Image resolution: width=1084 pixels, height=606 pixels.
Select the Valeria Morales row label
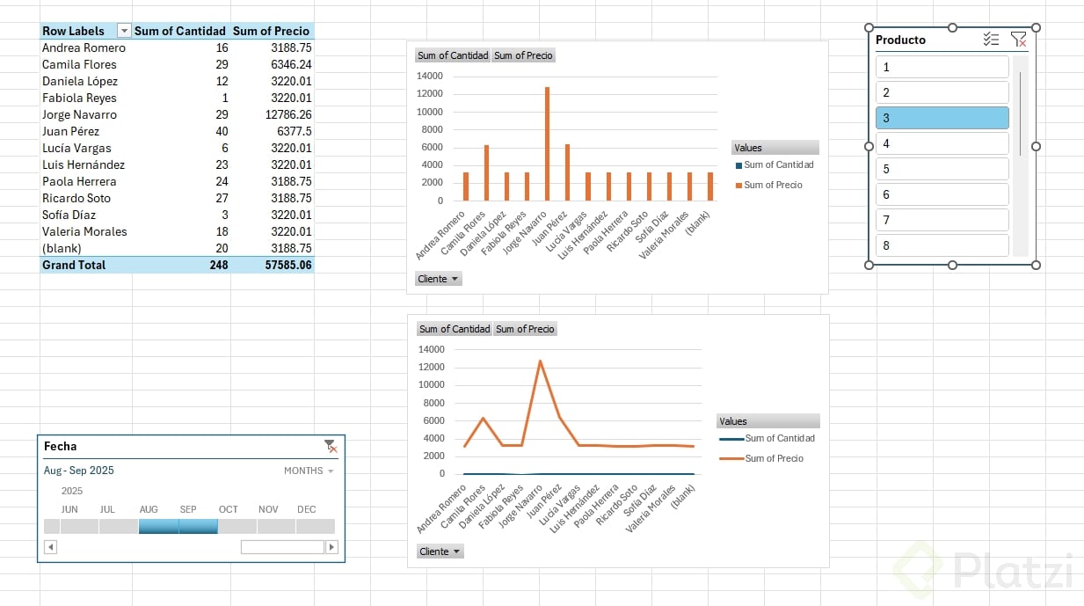84,231
